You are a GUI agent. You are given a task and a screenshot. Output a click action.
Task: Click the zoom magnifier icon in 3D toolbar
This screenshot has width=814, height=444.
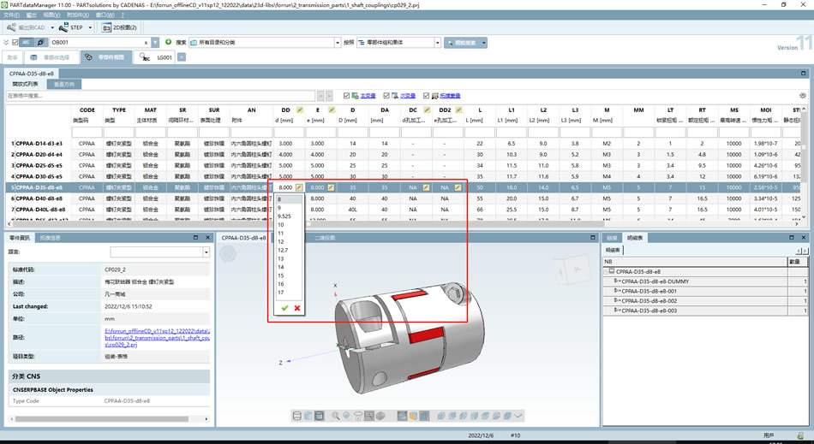335,416
